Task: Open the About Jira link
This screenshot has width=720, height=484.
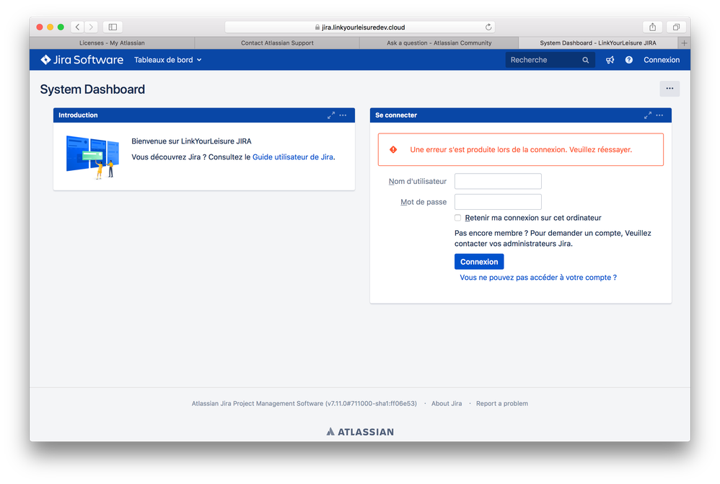Action: (447, 404)
